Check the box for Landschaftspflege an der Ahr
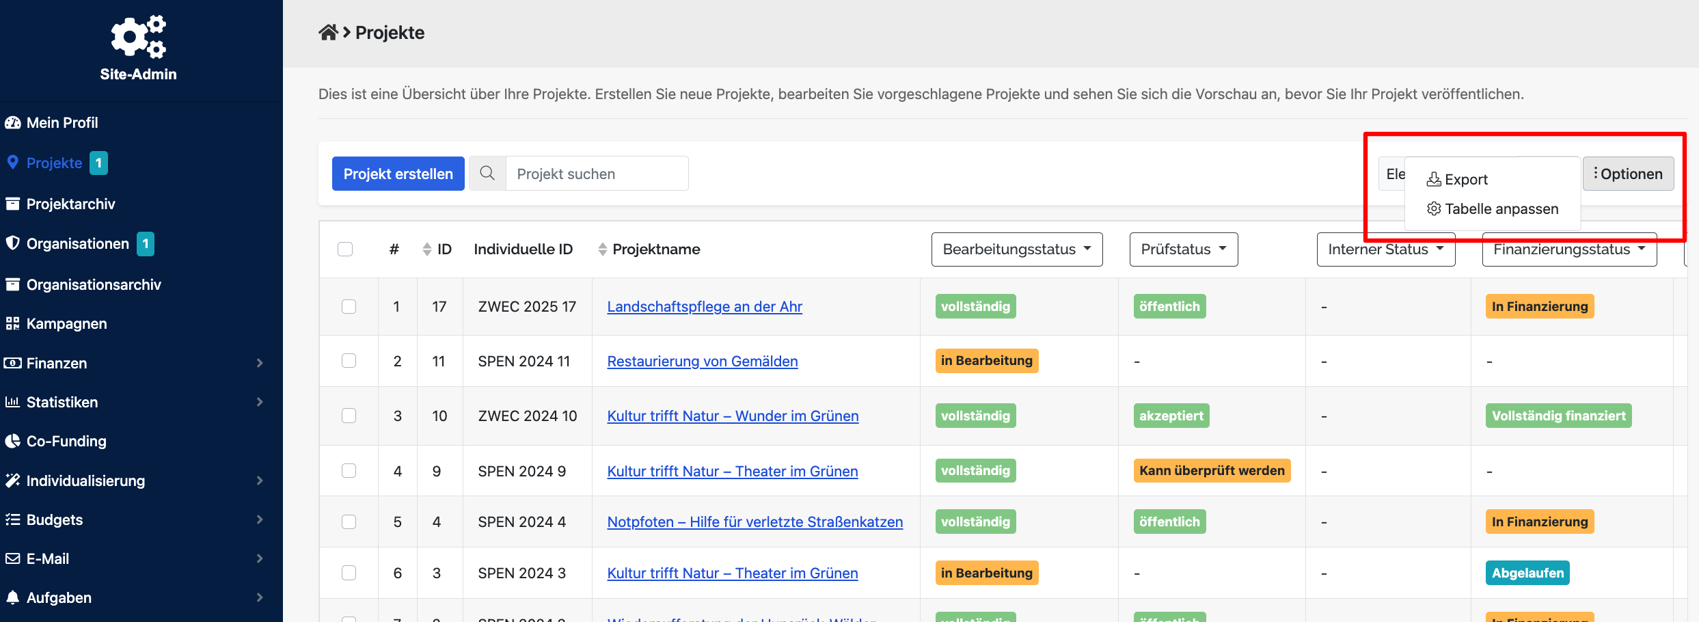Image resolution: width=1699 pixels, height=622 pixels. point(349,306)
